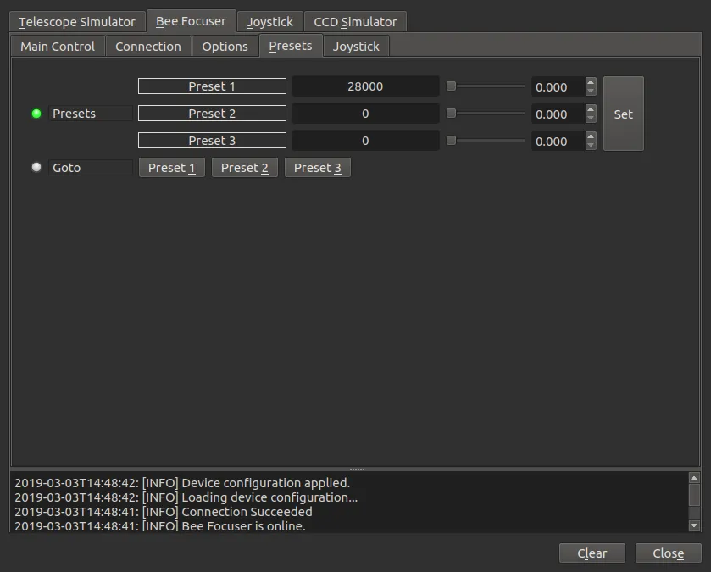Close the INDI control panel
Image resolution: width=711 pixels, height=572 pixels.
click(x=669, y=553)
